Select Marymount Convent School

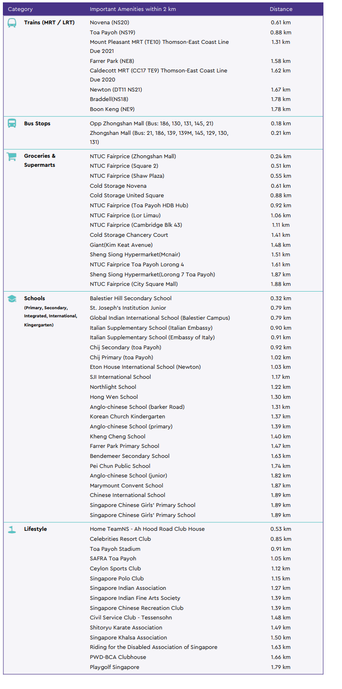(x=127, y=486)
